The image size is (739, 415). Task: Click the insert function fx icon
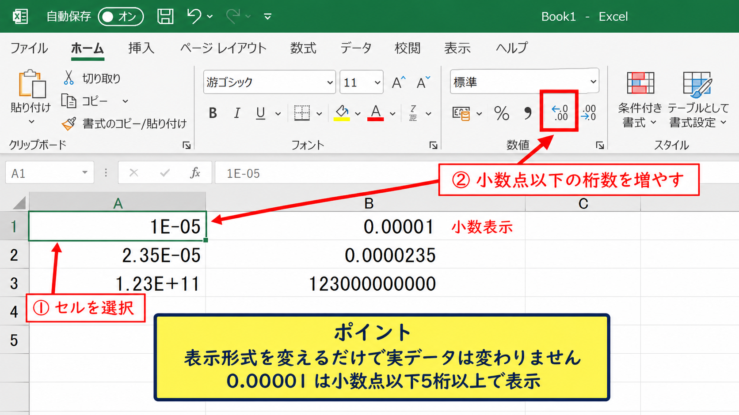[195, 173]
